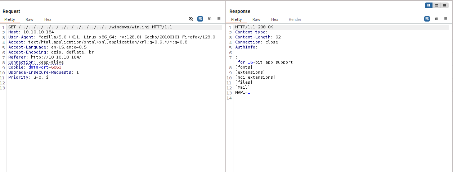Click the MAPI=1 line in response

[x=243, y=92]
